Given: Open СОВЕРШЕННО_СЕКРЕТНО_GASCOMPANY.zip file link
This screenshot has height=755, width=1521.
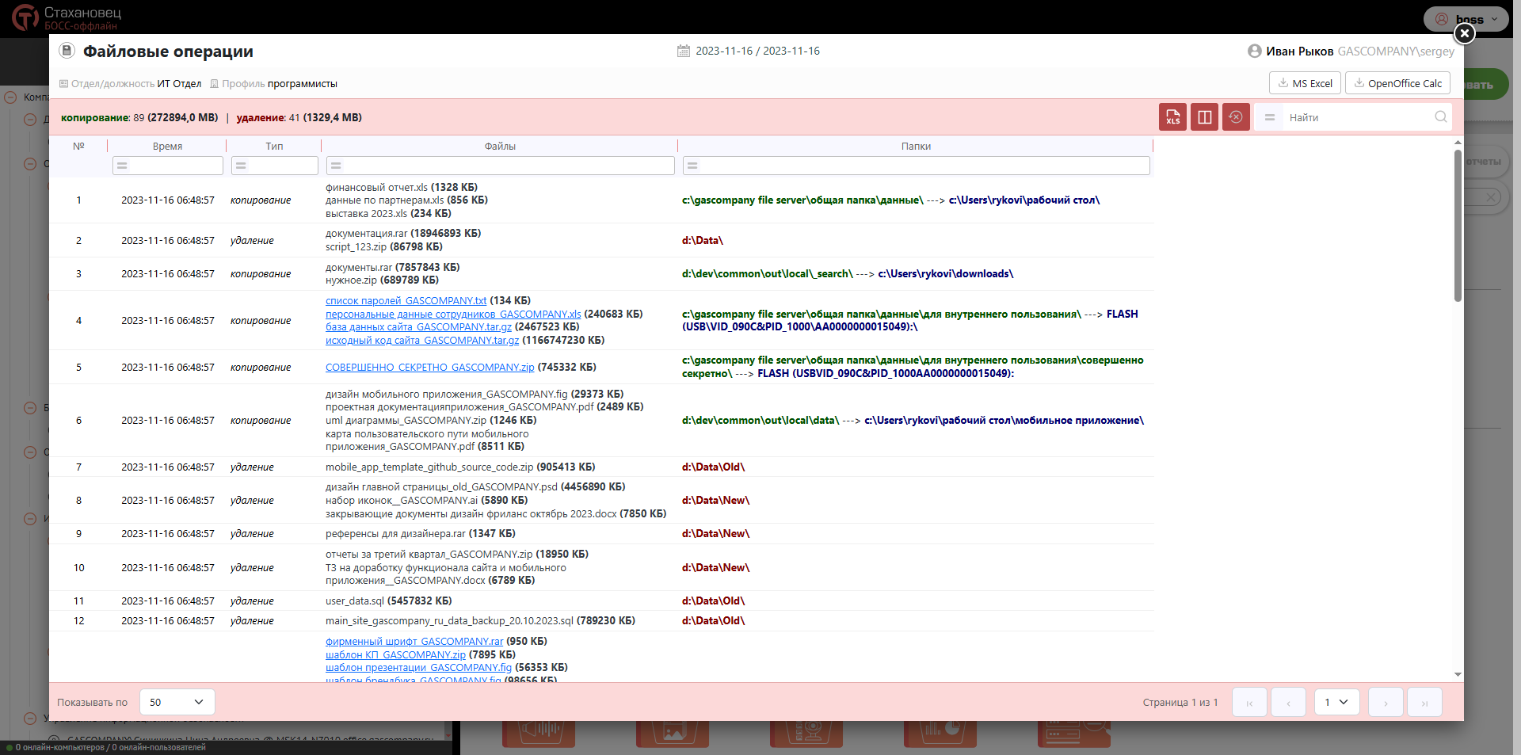Looking at the screenshot, I should (x=429, y=368).
